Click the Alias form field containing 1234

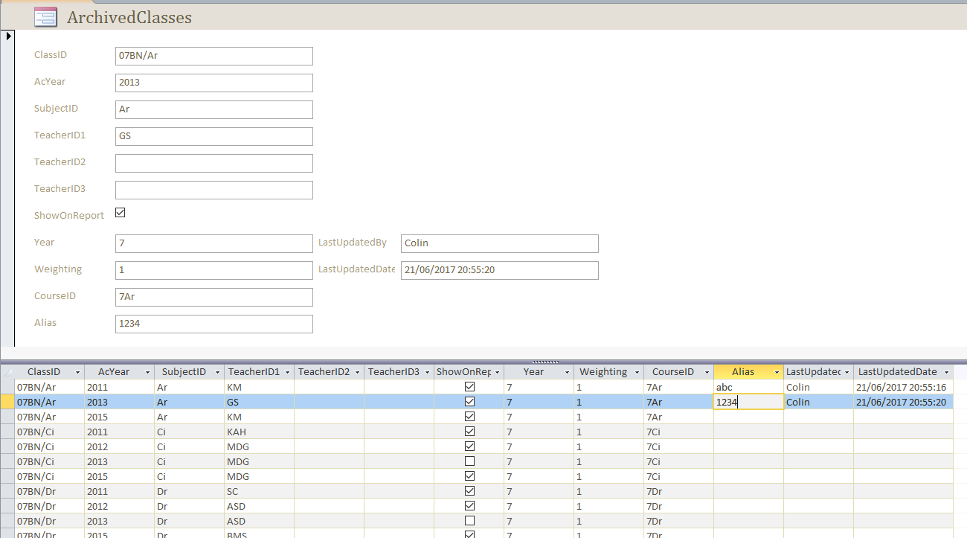click(x=214, y=324)
